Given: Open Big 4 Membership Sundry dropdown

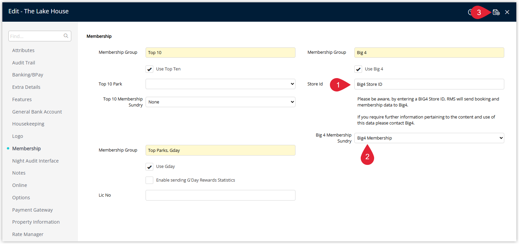Looking at the screenshot, I should coord(429,138).
